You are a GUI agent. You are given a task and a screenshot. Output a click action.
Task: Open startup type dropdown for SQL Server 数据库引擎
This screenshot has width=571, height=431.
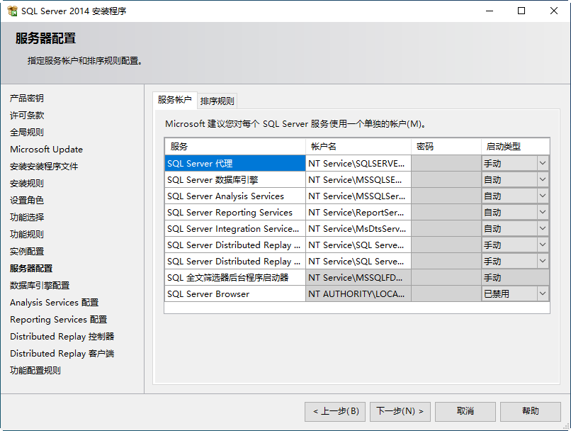543,179
